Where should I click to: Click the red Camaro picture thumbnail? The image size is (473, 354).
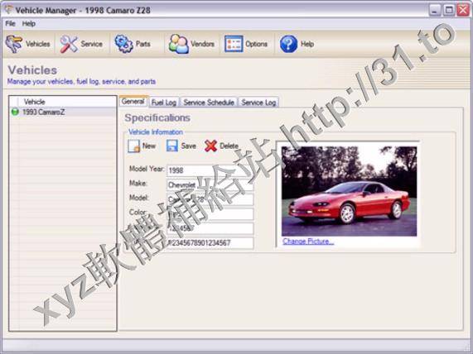pos(349,191)
